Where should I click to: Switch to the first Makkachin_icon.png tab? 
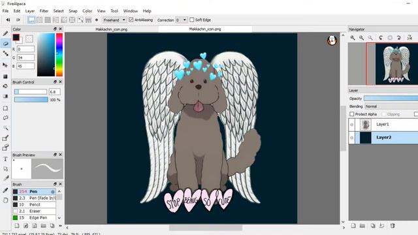pos(112,29)
